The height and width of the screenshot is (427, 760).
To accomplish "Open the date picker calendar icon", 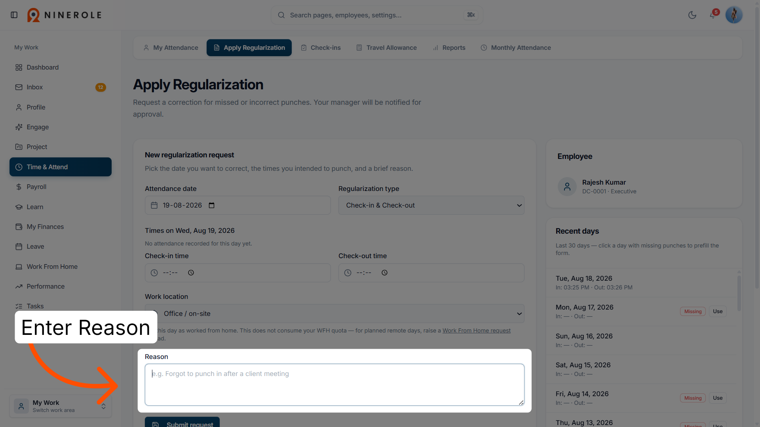I will [212, 206].
